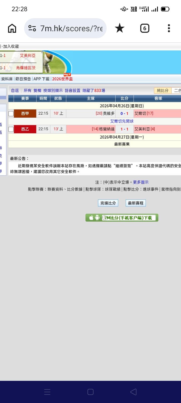181x403 pixels.
Task: Bookmark page with the star icon
Action: (x=120, y=28)
